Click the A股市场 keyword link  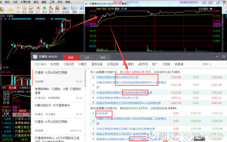143,64
